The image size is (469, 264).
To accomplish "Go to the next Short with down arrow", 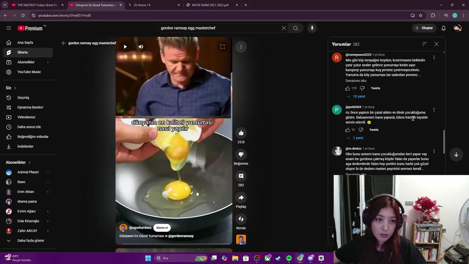I will click(x=456, y=155).
